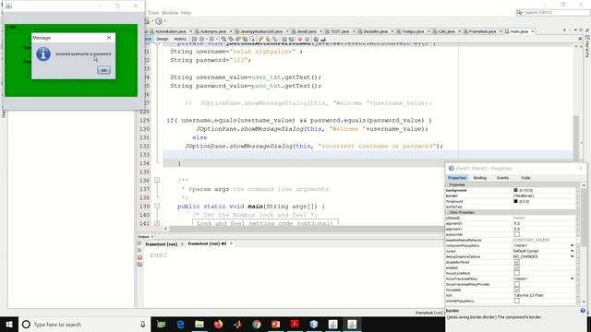Click the Re-run with different parameters icon
Viewport: 591px width, 332px height.
coord(139,250)
